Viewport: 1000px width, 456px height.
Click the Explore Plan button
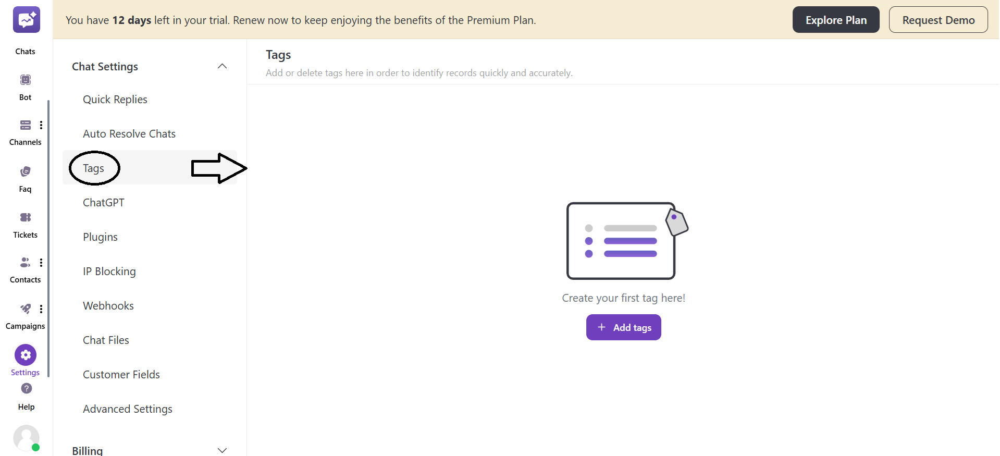click(836, 20)
